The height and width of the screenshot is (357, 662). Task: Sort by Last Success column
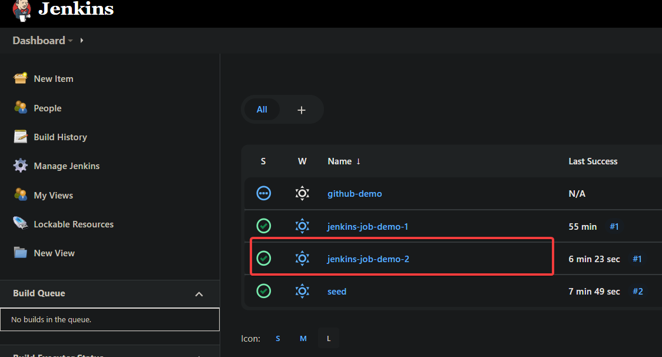[x=593, y=161]
